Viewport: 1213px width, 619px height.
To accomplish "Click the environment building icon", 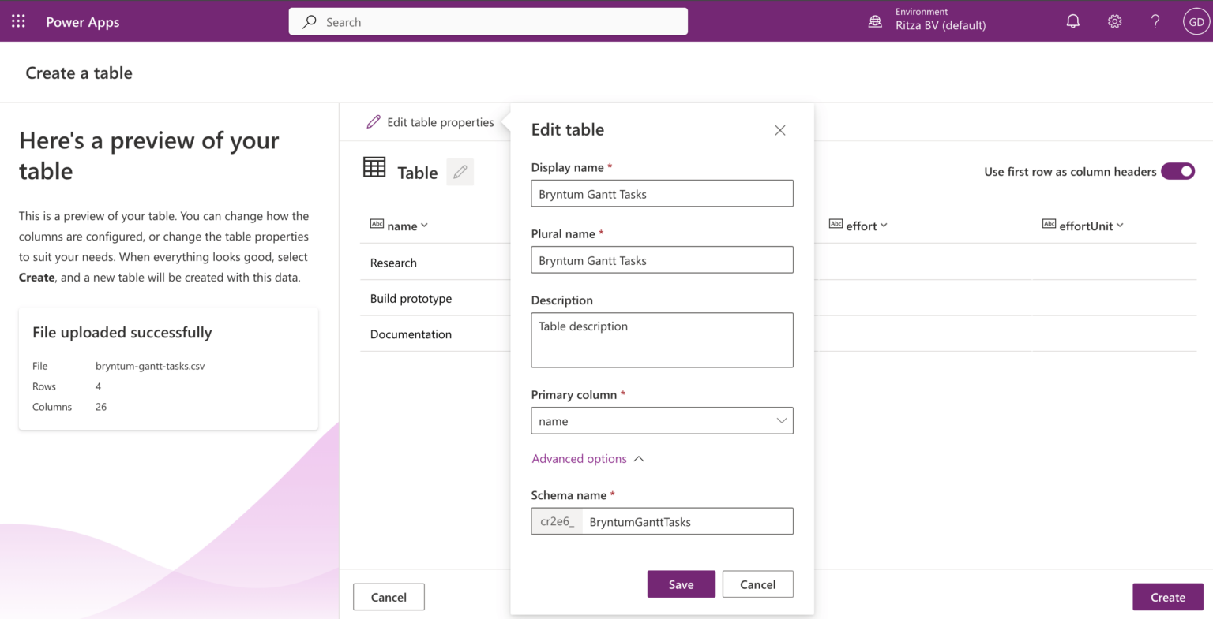I will pyautogui.click(x=875, y=21).
